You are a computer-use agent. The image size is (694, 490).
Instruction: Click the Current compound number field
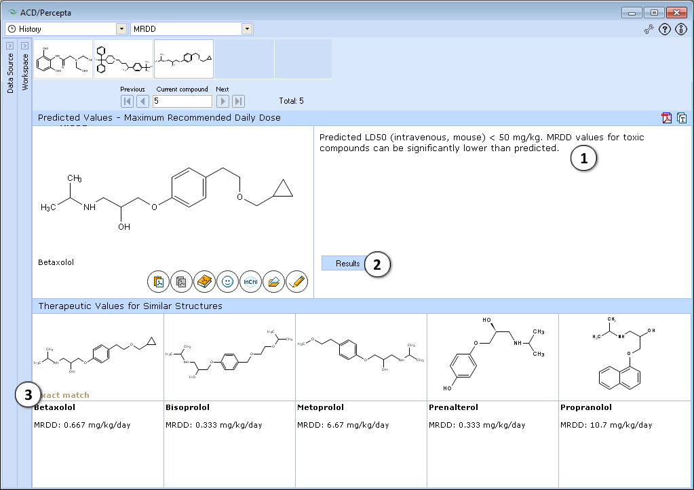click(182, 101)
